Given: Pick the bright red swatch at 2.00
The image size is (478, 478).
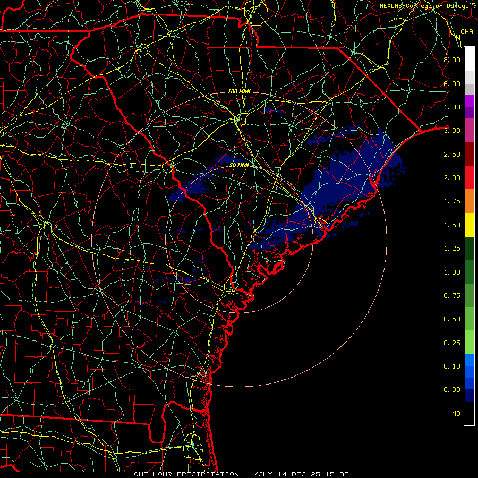Looking at the screenshot, I should [469, 177].
